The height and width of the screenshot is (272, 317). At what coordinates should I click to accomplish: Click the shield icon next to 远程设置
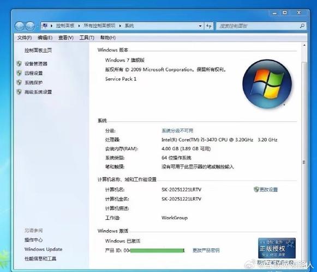tap(19, 73)
